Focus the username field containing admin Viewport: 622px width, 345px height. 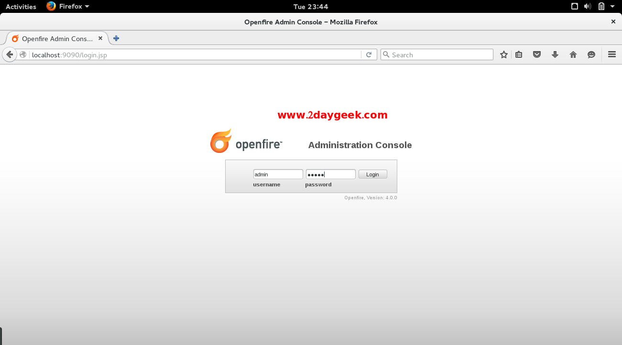click(278, 174)
